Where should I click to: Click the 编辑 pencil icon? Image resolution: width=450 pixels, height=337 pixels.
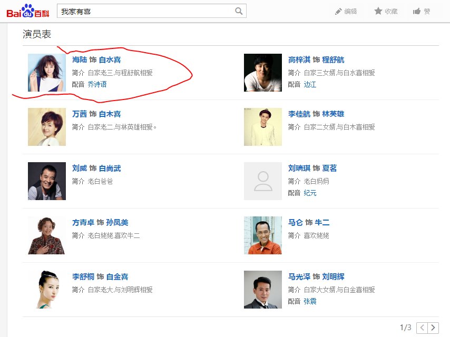tap(339, 11)
